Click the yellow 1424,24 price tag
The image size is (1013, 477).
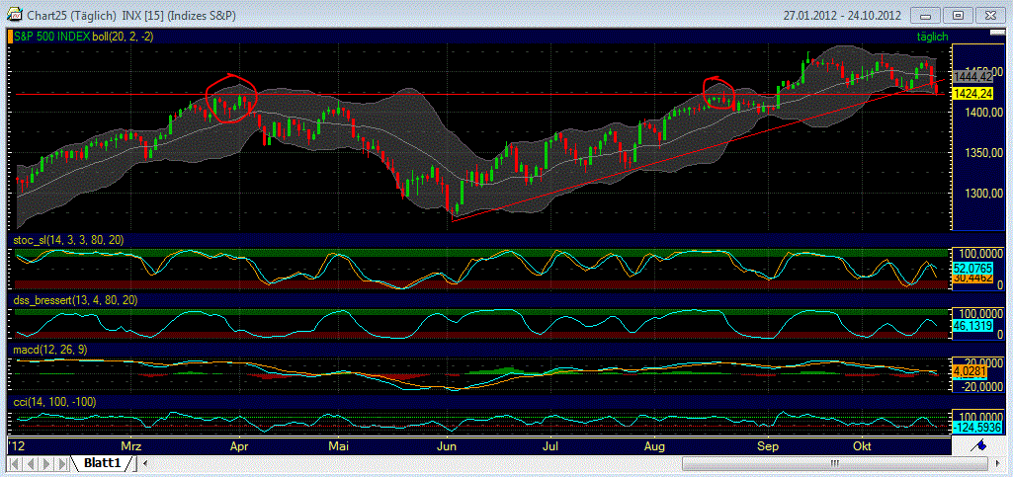(971, 94)
